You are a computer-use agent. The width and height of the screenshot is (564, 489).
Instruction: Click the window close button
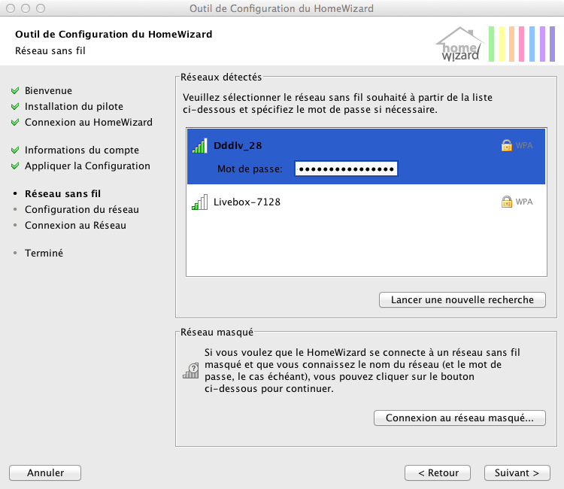[x=11, y=8]
